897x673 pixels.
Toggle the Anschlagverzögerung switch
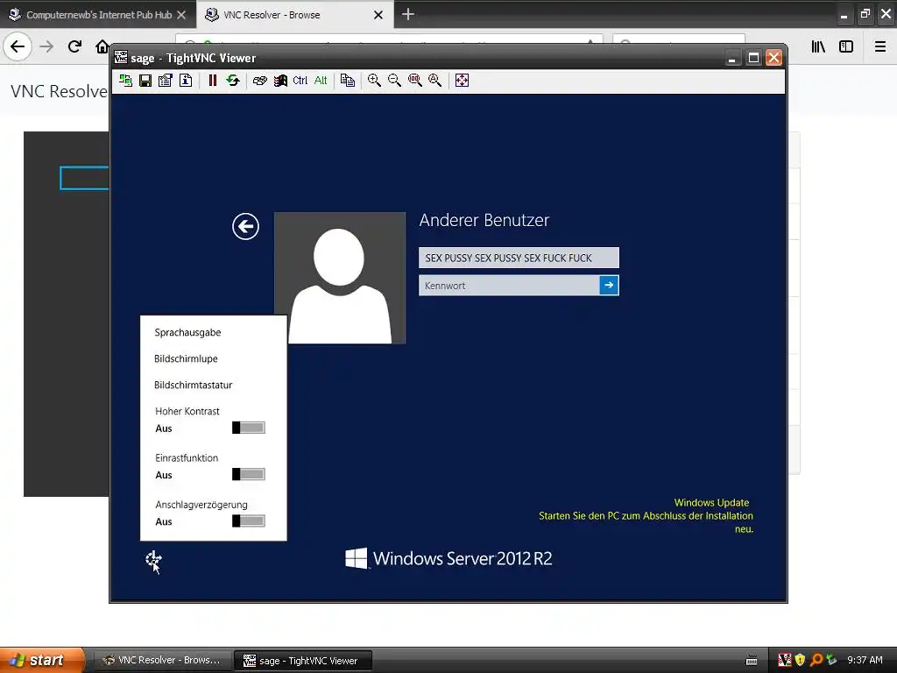click(248, 521)
